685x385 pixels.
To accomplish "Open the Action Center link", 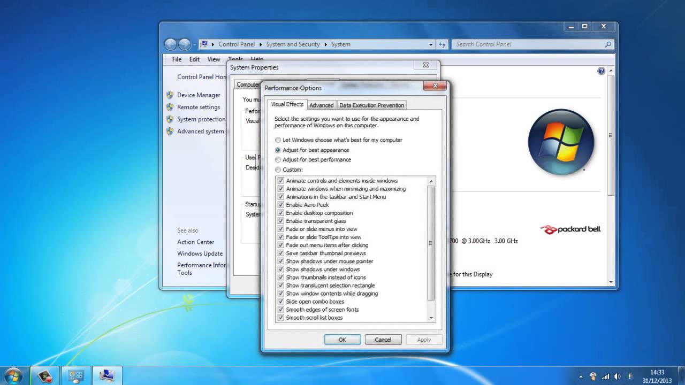I will [195, 242].
